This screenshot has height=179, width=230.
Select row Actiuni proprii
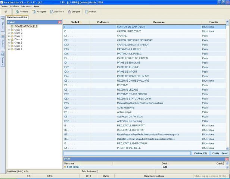pos(144,112)
